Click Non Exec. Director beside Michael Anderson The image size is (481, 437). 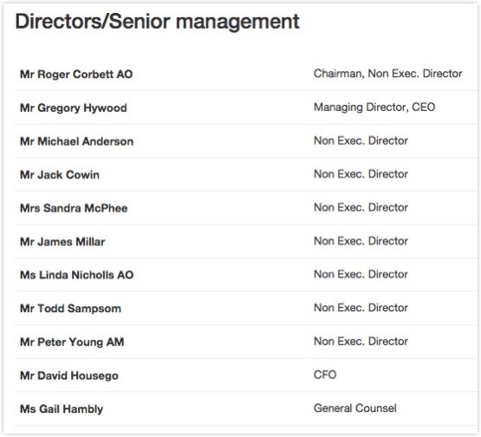pos(361,140)
